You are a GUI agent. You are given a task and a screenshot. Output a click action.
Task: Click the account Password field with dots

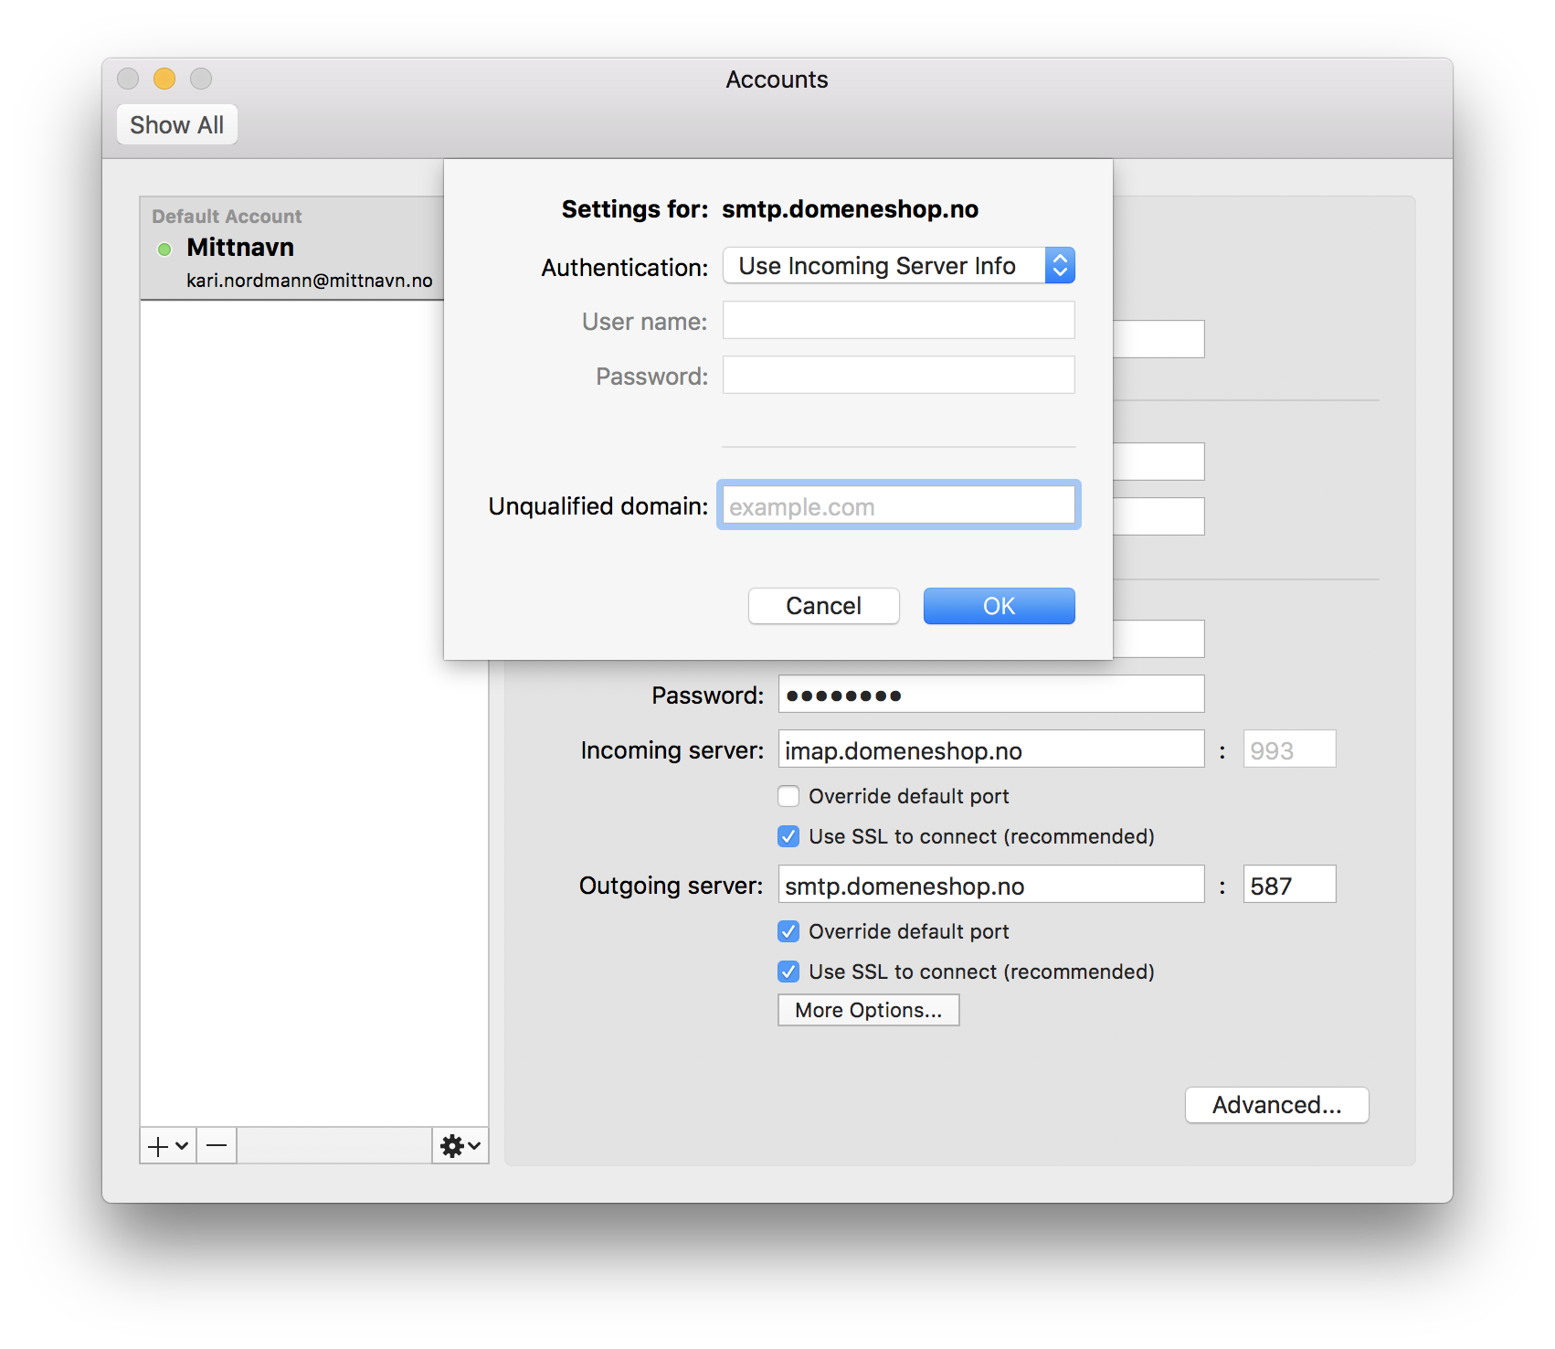pos(991,695)
